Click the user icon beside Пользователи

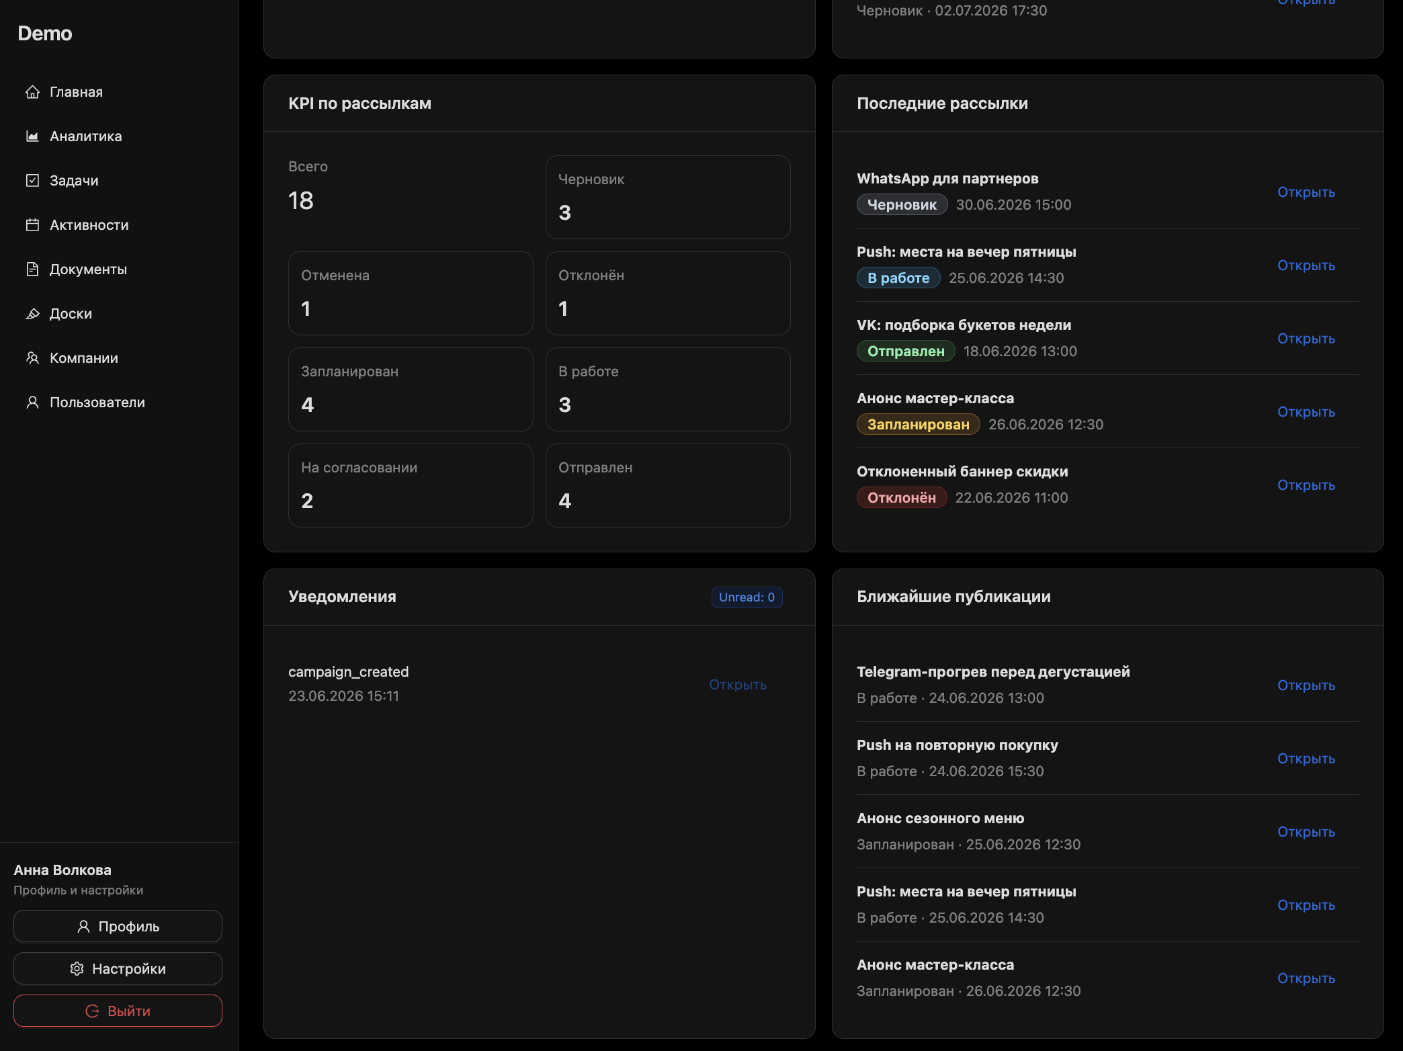coord(32,403)
